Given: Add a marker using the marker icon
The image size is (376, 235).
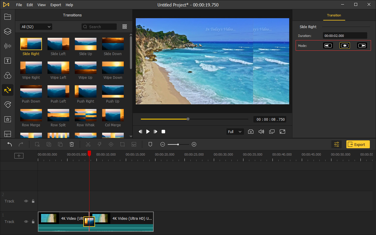Looking at the screenshot, I should coord(150,144).
